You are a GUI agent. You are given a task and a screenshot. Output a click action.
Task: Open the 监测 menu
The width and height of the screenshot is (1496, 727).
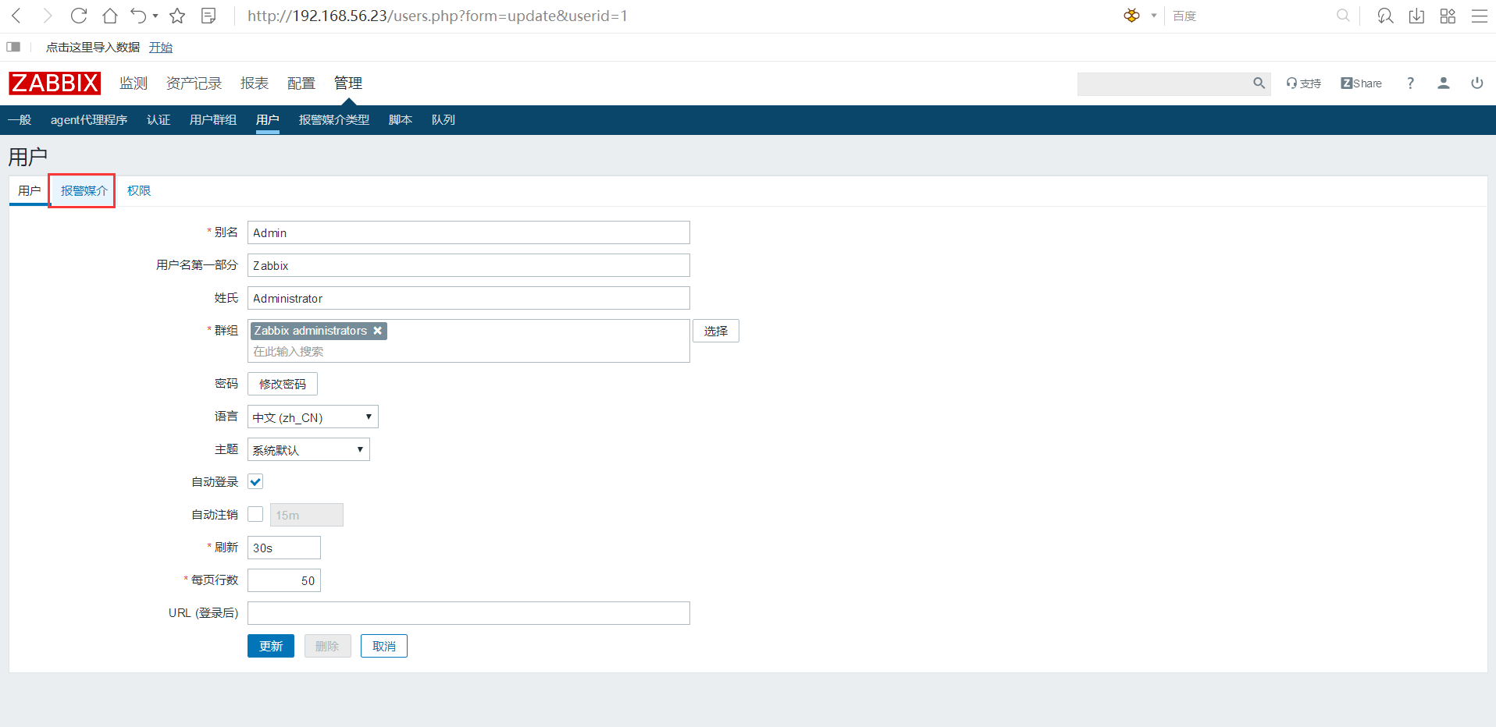pyautogui.click(x=134, y=83)
